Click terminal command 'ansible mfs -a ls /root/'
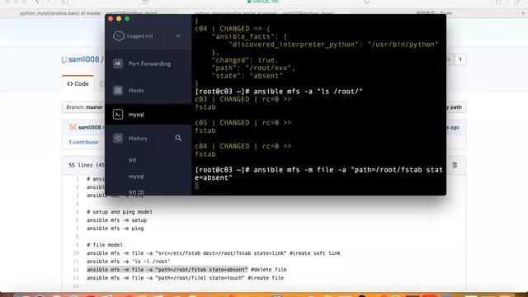The height and width of the screenshot is (297, 528). [x=308, y=92]
